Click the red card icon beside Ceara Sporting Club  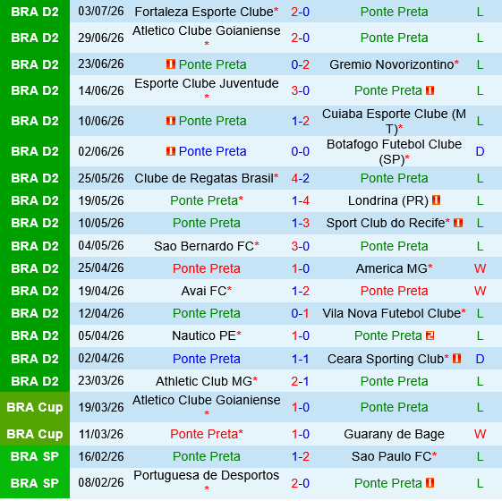pos(457,359)
